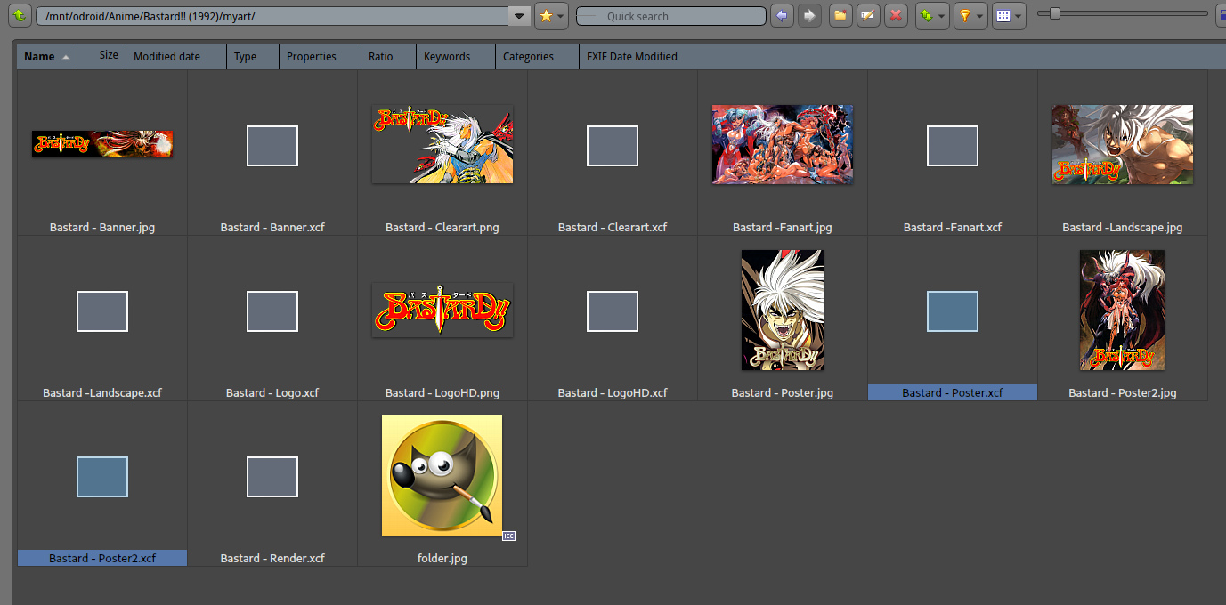Screen dimensions: 1226x605
Task: Expand the folder path history dropdown
Action: (520, 16)
